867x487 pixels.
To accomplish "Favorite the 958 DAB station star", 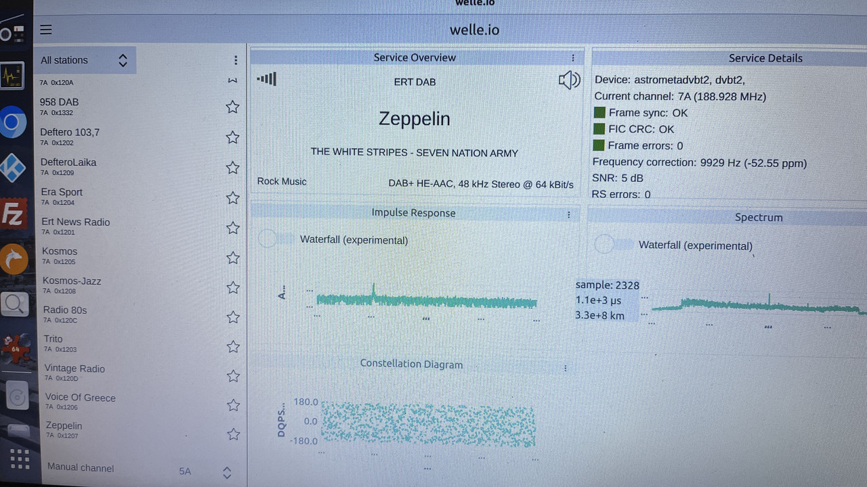I will click(232, 107).
